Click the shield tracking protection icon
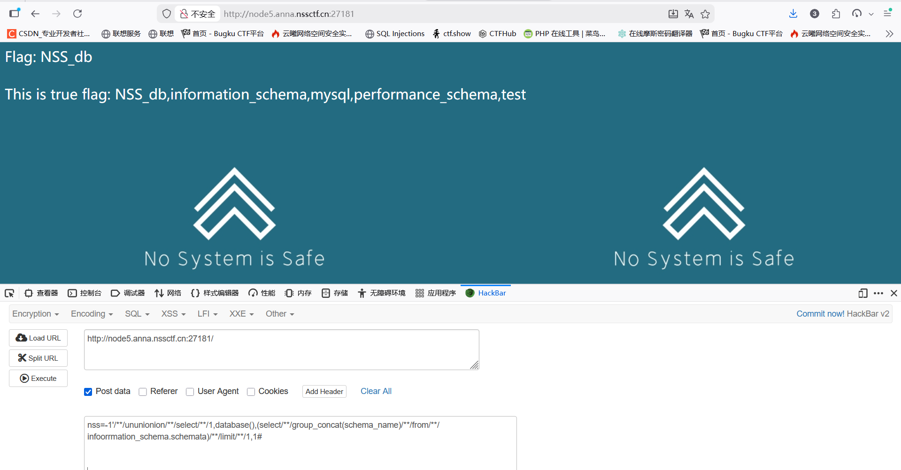 pos(167,14)
